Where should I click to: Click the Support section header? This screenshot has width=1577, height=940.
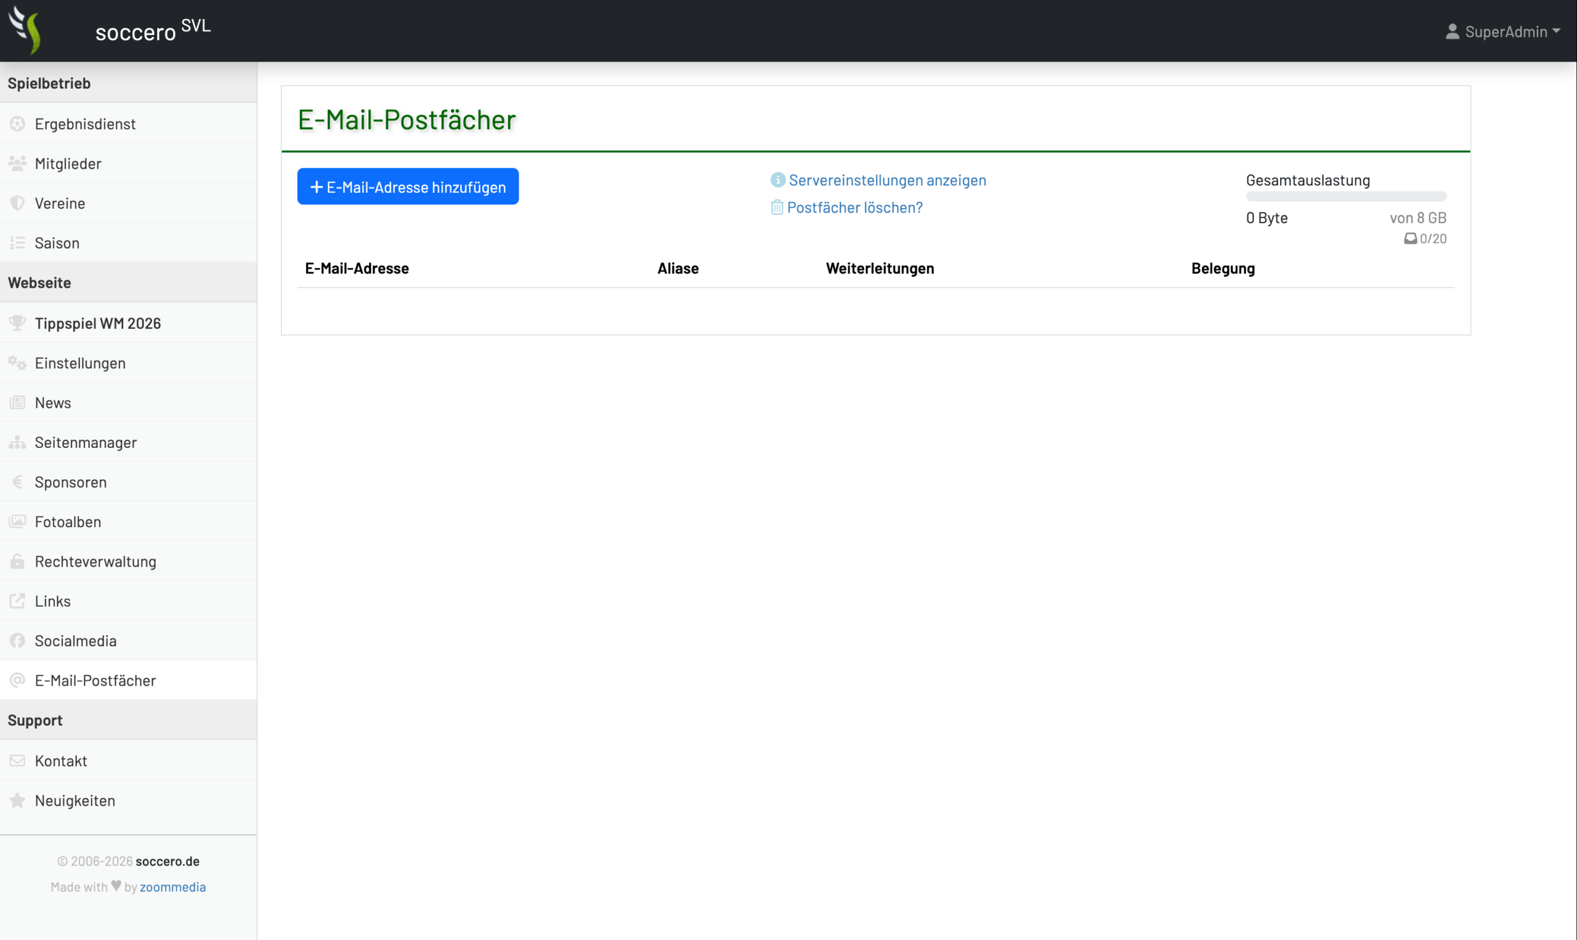tap(129, 720)
